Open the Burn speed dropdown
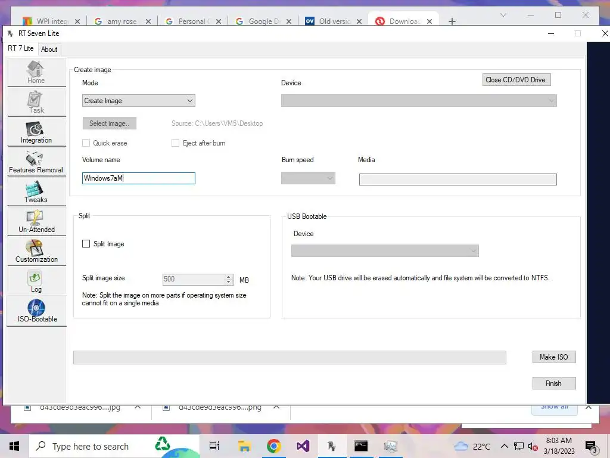 (x=308, y=178)
